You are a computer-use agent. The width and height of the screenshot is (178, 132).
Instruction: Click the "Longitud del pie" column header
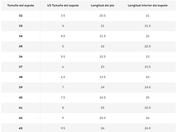pyautogui.click(x=102, y=5)
